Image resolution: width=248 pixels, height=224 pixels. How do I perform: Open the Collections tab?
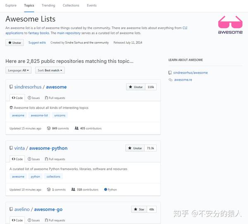[71, 5]
